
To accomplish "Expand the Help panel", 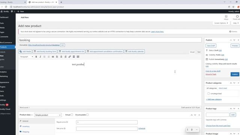I will pos(235,23).
